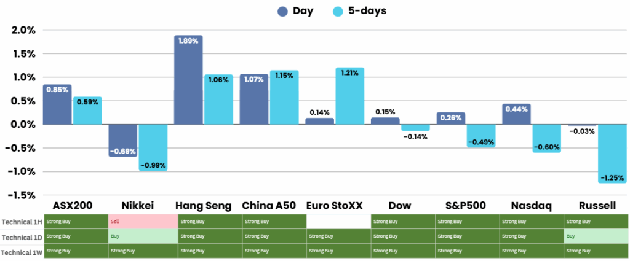Select the Technical 1H row label
630x261 pixels.
(22, 222)
